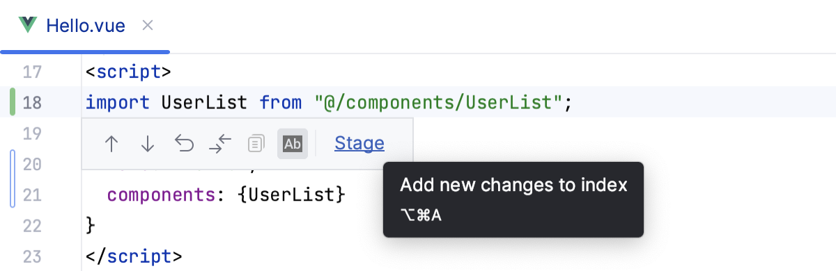The width and height of the screenshot is (836, 271).
Task: Click the Stage link in the popup toolbar
Action: pyautogui.click(x=359, y=143)
